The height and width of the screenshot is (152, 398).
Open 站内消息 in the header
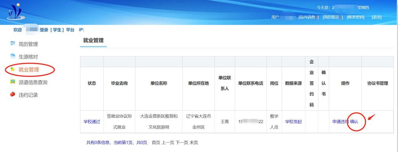[x=308, y=17]
